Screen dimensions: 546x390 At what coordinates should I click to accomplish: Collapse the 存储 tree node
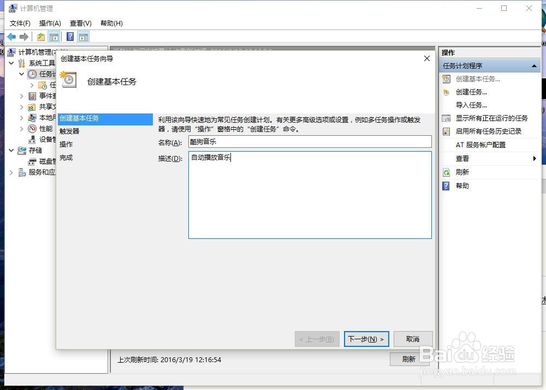click(x=11, y=151)
